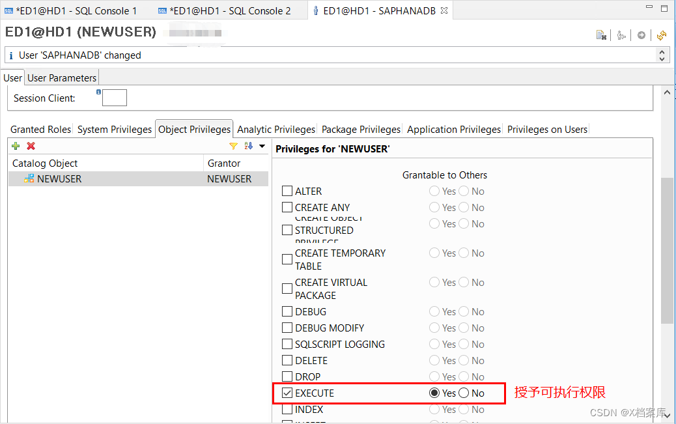This screenshot has height=424, width=676.
Task: Open the Package Privileges tab
Action: coord(361,130)
